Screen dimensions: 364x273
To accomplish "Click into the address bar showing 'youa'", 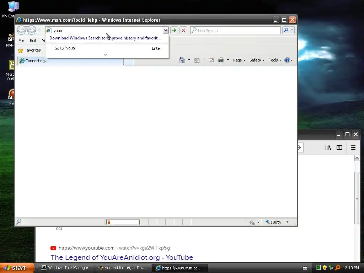I will tap(105, 31).
